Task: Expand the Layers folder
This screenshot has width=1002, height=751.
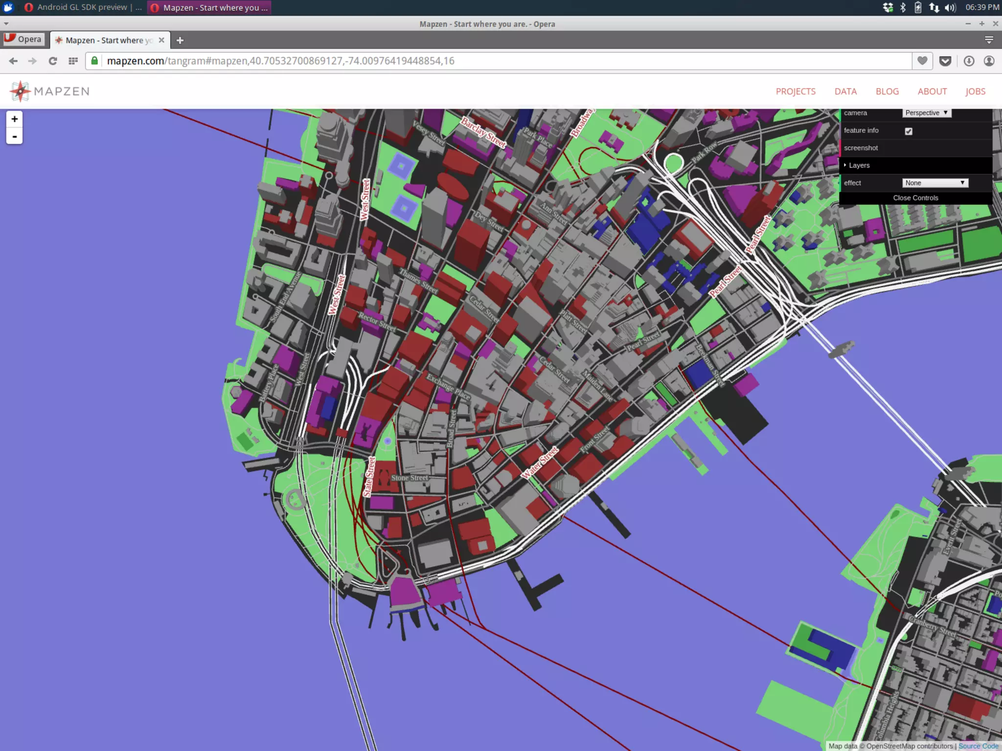Action: pyautogui.click(x=859, y=165)
